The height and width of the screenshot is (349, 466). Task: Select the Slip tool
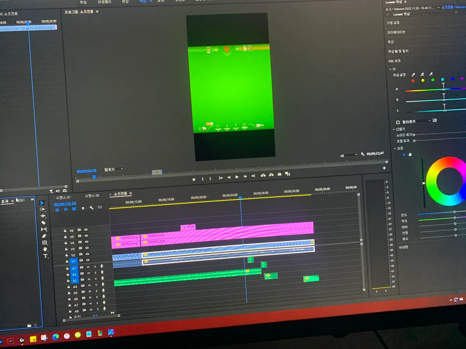pos(44,229)
